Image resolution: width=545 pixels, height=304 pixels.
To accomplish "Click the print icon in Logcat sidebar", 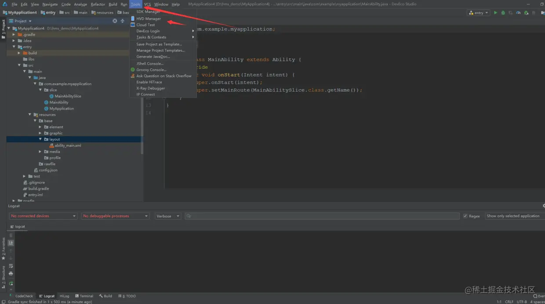I will 11,274.
